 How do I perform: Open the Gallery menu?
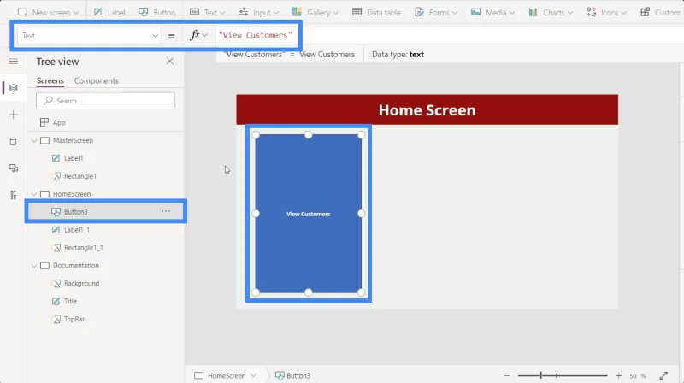(x=315, y=12)
